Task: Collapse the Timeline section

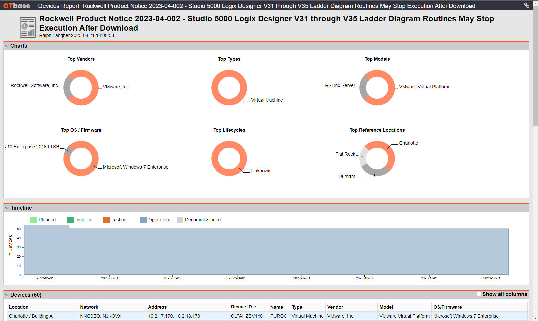Action: [7, 208]
